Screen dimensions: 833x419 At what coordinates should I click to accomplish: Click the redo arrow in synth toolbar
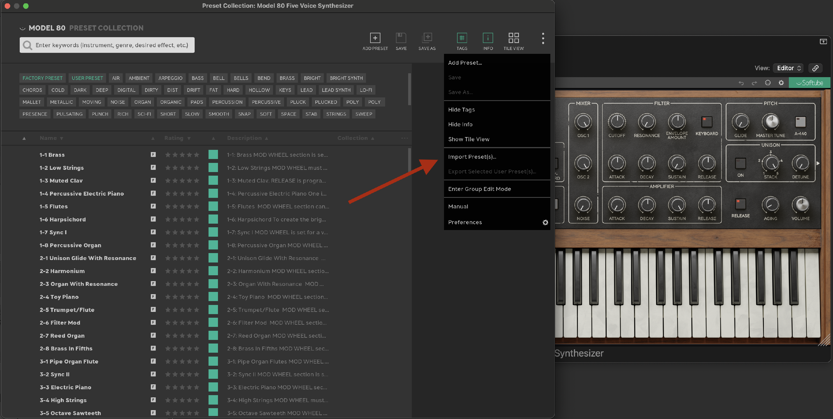point(754,83)
